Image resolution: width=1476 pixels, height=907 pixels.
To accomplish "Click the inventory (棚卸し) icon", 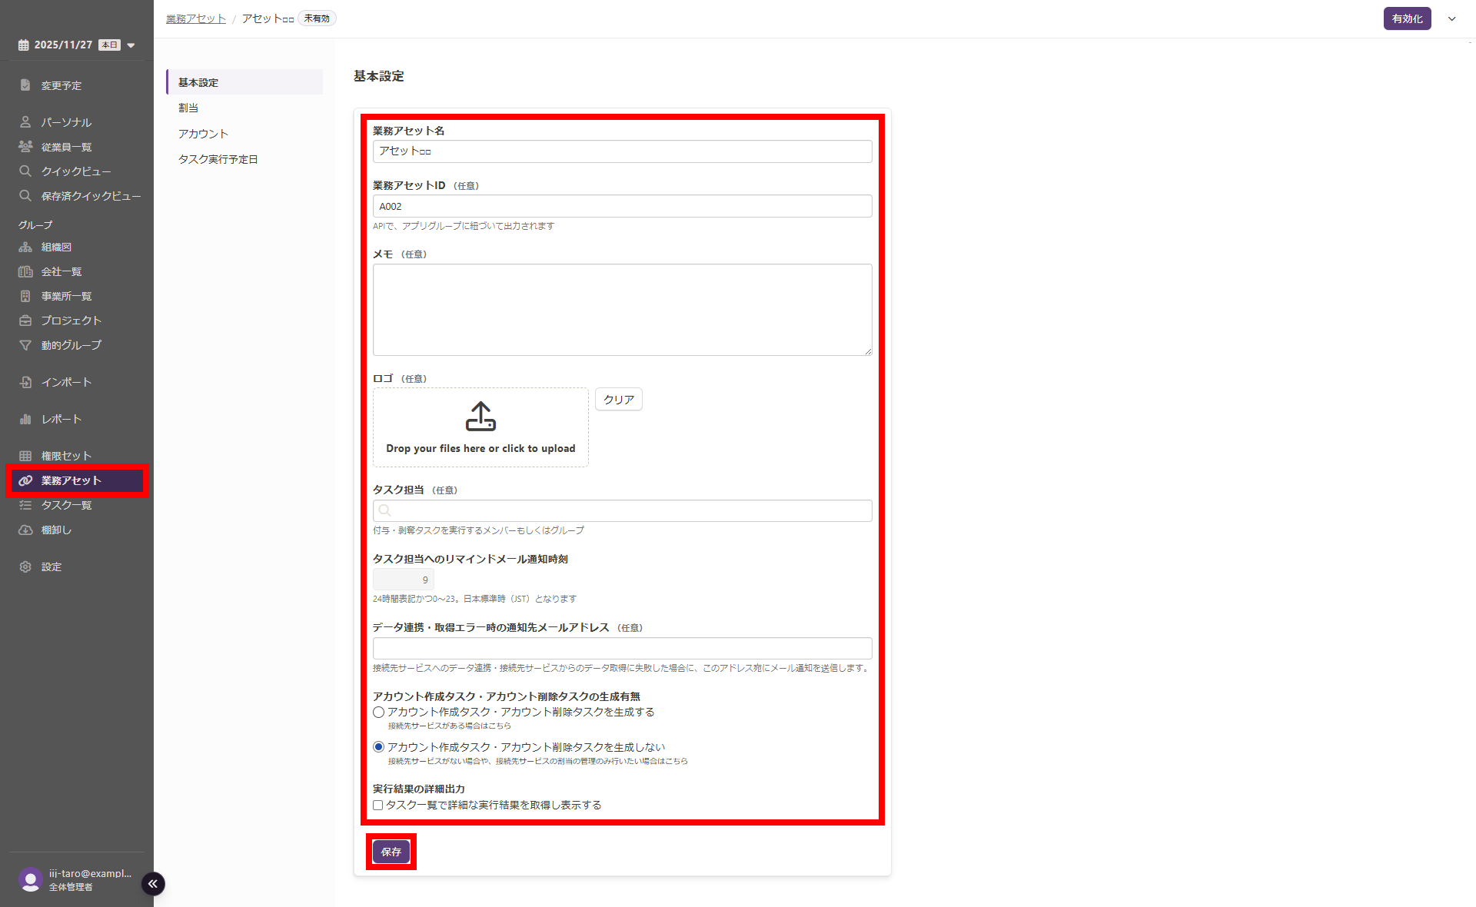I will pos(25,530).
